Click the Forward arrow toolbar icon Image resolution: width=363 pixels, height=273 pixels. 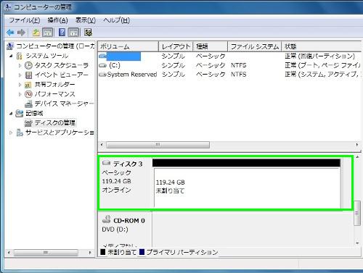22,33
